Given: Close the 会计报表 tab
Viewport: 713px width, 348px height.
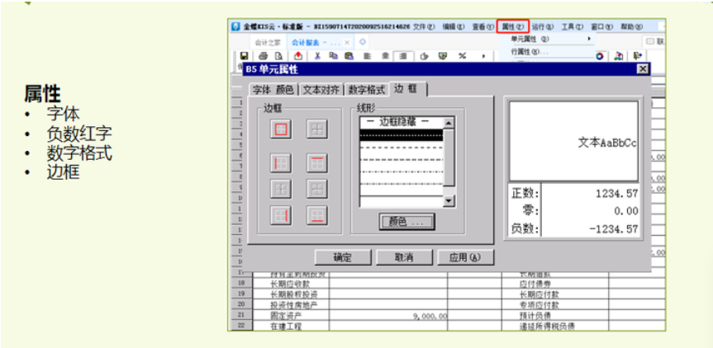Looking at the screenshot, I should [x=346, y=42].
